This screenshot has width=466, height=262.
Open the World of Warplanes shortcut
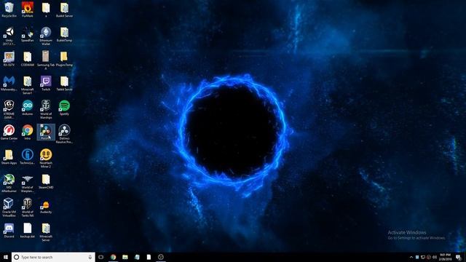tap(28, 183)
